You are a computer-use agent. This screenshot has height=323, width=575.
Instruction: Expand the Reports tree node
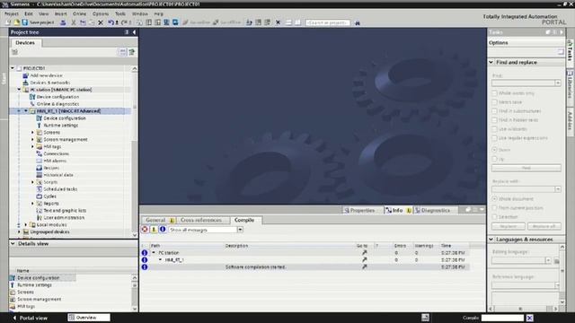(32, 204)
